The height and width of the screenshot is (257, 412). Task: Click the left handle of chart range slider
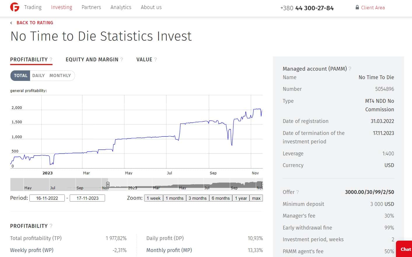(x=108, y=184)
